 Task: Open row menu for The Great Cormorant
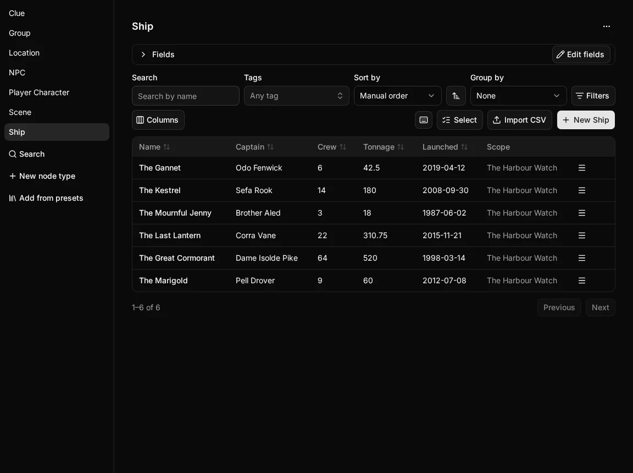[x=582, y=258]
